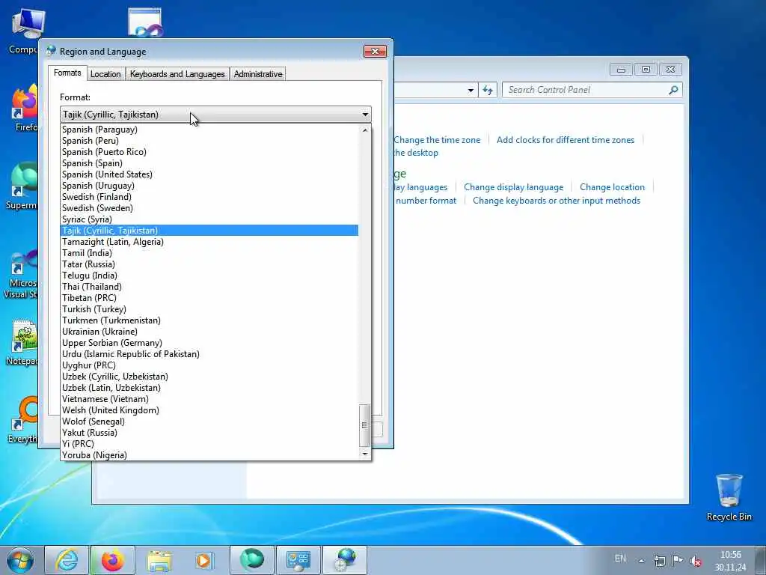Image resolution: width=766 pixels, height=575 pixels.
Task: Click the refresh button in Control Panel address bar
Action: click(488, 90)
